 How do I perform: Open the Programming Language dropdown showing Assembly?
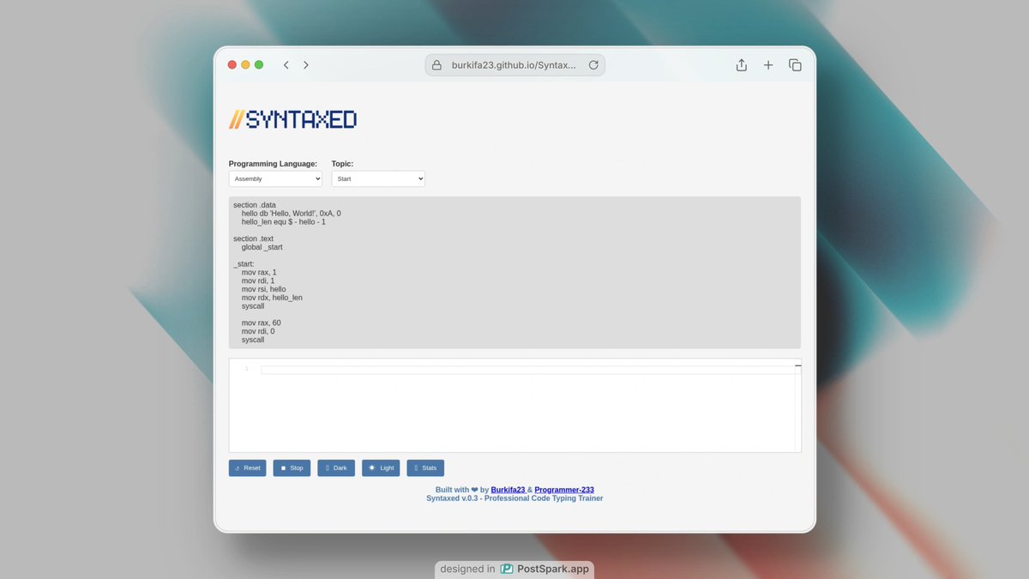pos(275,178)
